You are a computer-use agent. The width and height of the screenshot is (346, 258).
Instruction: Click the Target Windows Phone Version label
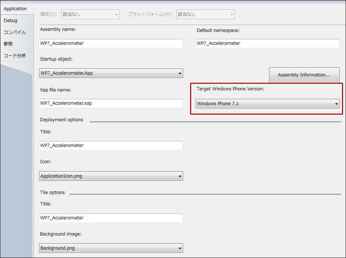tap(231, 89)
